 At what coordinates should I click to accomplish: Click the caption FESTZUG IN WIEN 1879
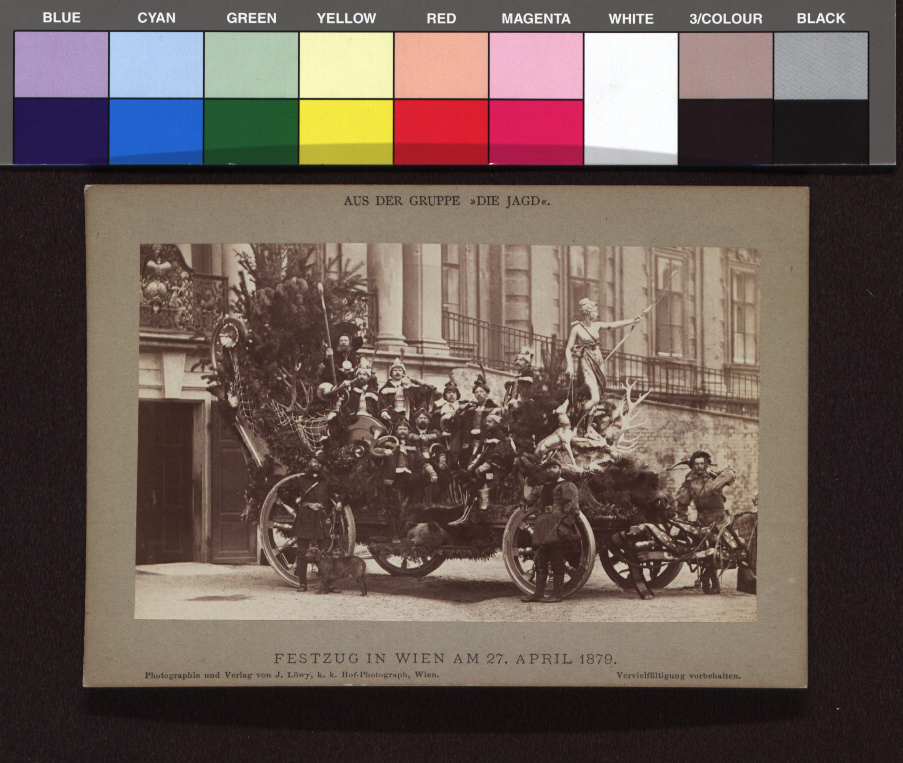tap(445, 659)
